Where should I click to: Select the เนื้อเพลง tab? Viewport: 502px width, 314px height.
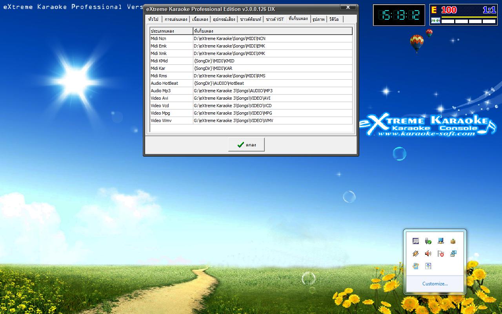pyautogui.click(x=200, y=19)
